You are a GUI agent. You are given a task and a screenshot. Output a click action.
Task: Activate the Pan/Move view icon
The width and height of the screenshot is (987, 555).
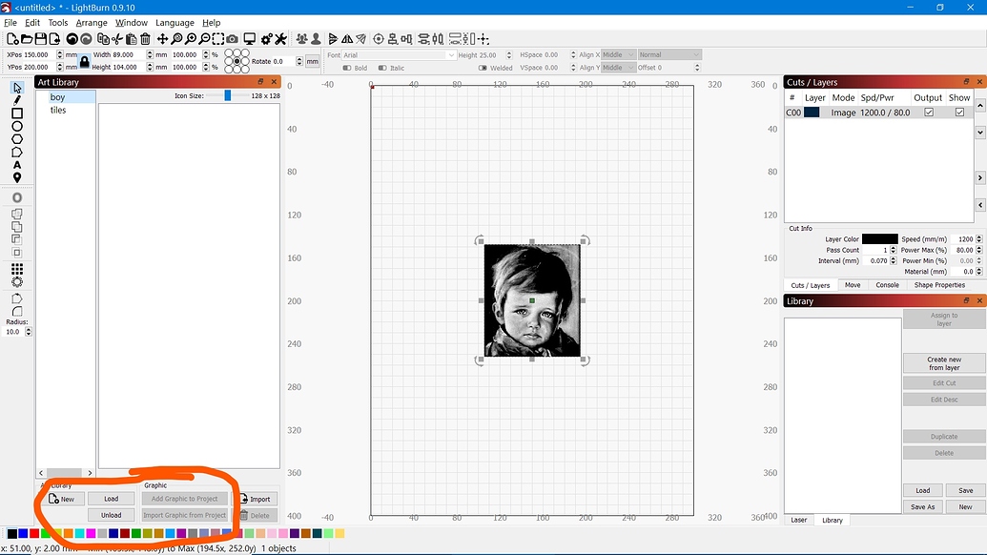click(x=162, y=39)
